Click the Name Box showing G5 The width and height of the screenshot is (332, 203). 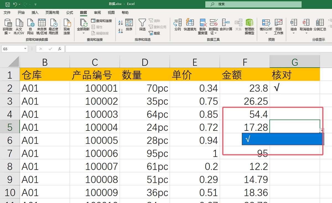[x=12, y=49]
